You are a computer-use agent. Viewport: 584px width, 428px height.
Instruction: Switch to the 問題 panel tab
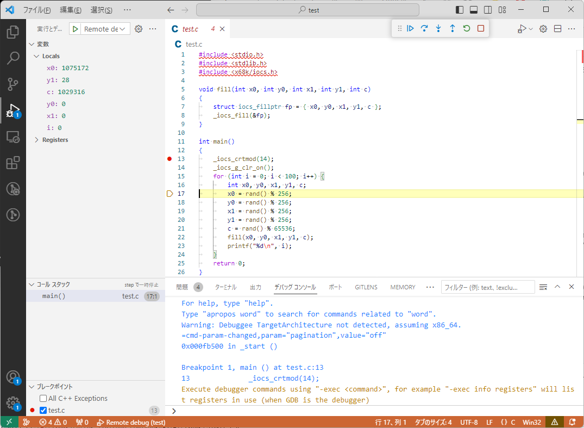coord(182,287)
